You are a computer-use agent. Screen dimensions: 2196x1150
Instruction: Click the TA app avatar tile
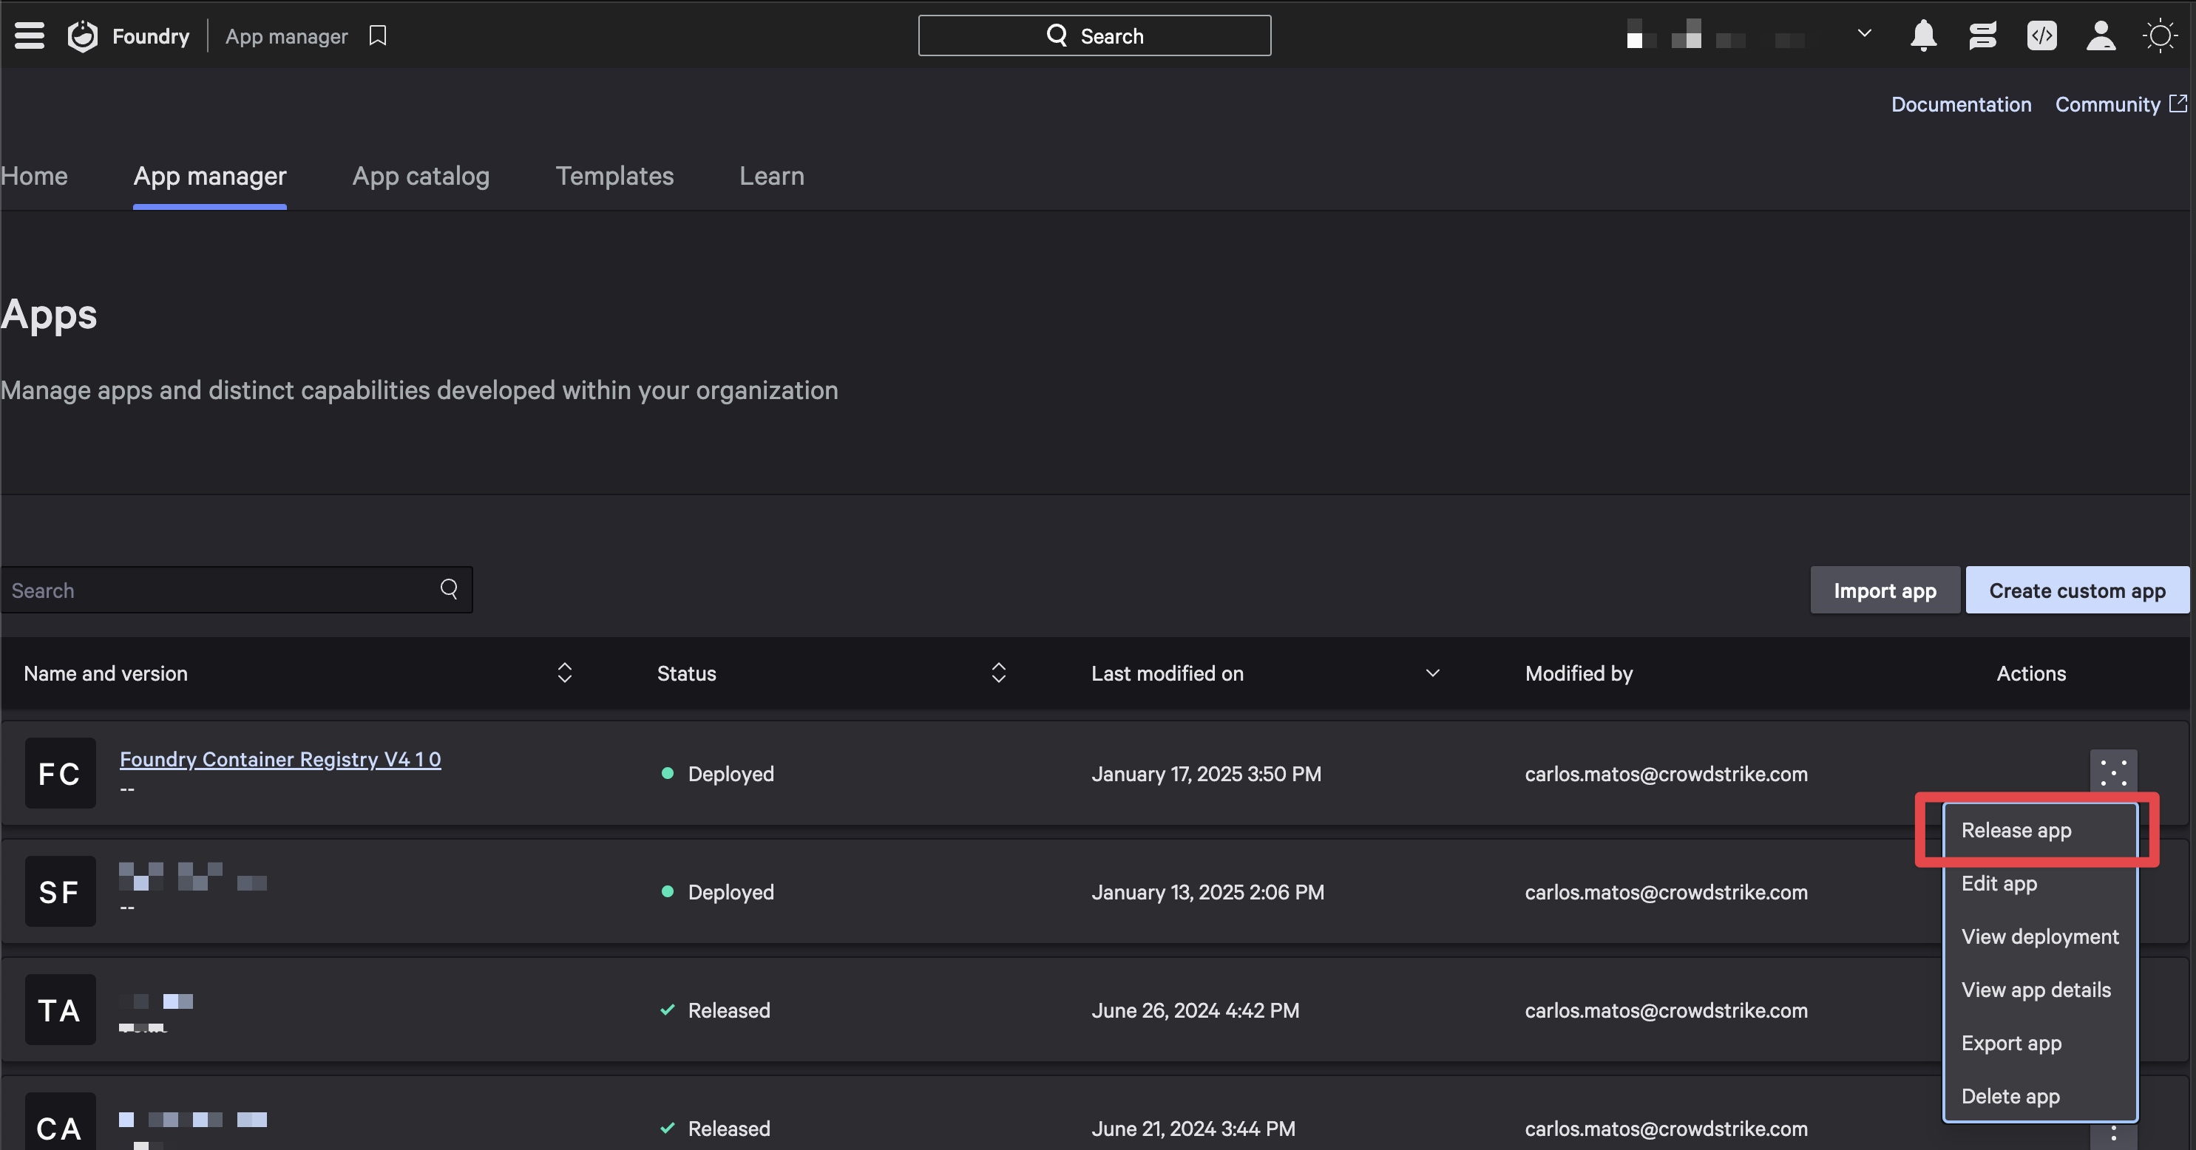[60, 1010]
